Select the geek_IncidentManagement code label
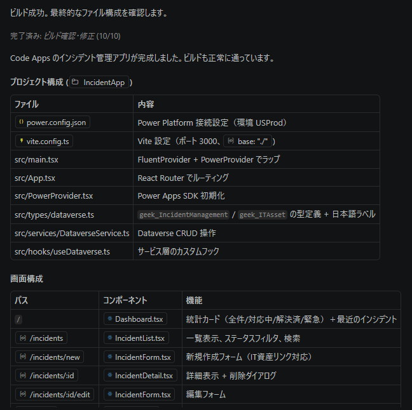 pos(183,215)
